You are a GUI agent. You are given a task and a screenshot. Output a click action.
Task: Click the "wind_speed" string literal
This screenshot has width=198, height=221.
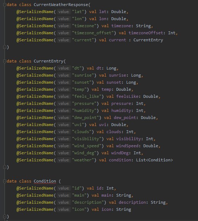[87, 146]
